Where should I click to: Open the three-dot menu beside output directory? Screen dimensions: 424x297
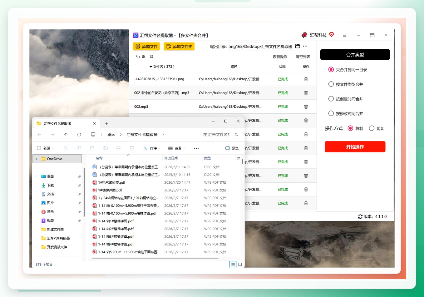[305, 46]
